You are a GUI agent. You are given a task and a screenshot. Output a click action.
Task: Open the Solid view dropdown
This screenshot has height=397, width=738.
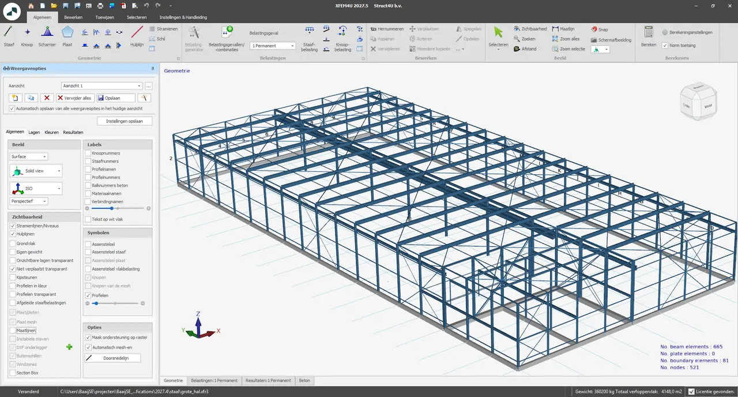36,171
